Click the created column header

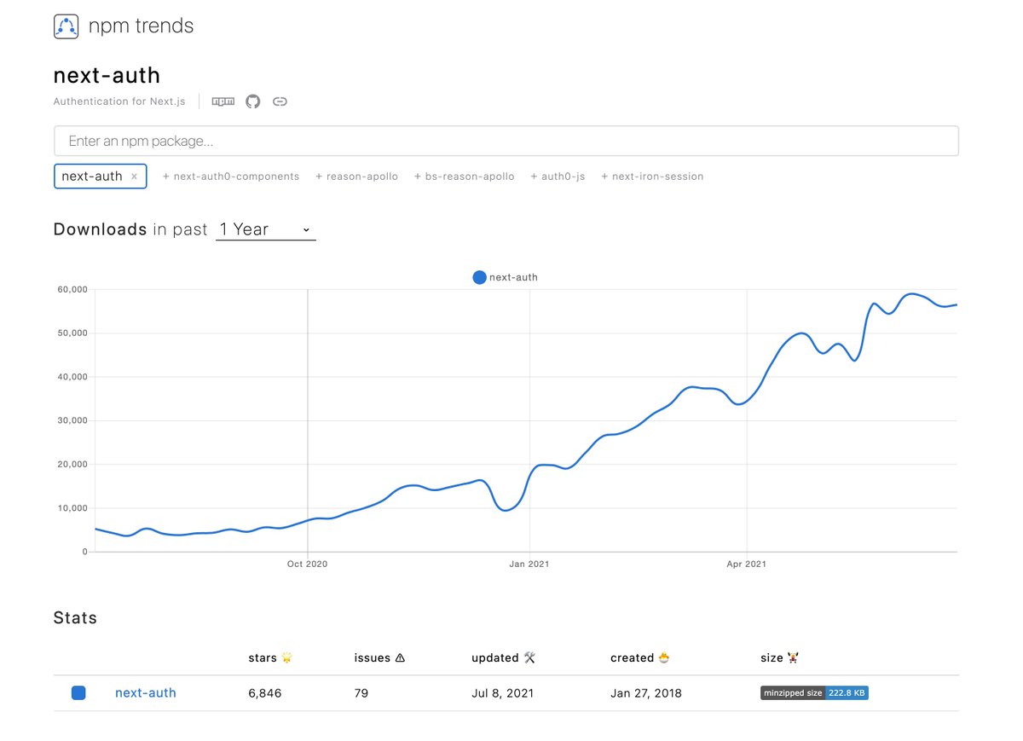click(x=639, y=657)
